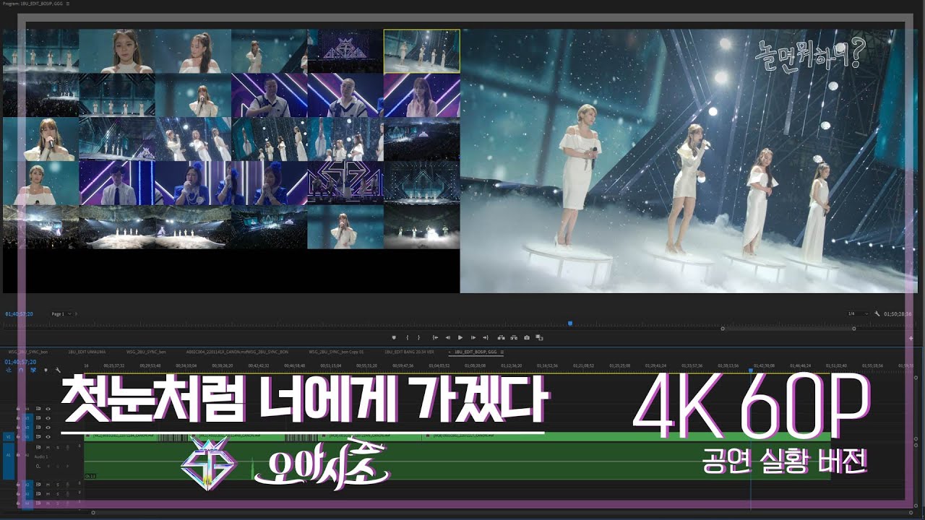Go to Out point button
The height and width of the screenshot is (520, 925).
coord(486,337)
